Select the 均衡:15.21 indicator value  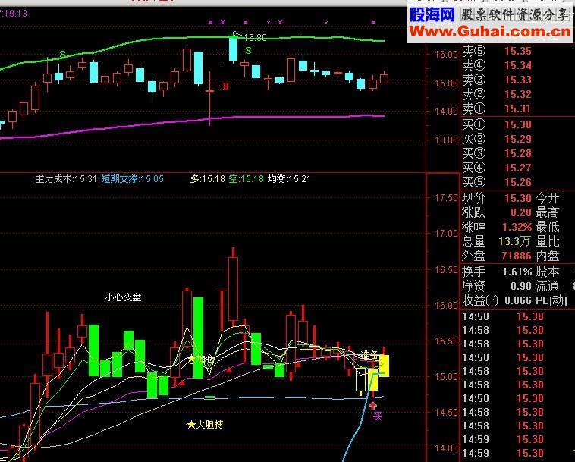pos(289,179)
